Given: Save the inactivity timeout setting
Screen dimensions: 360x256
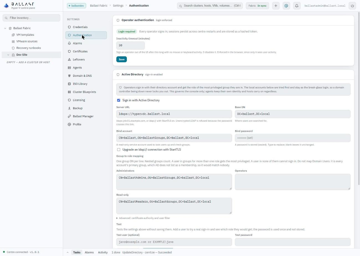Looking at the screenshot, I should pyautogui.click(x=122, y=59).
